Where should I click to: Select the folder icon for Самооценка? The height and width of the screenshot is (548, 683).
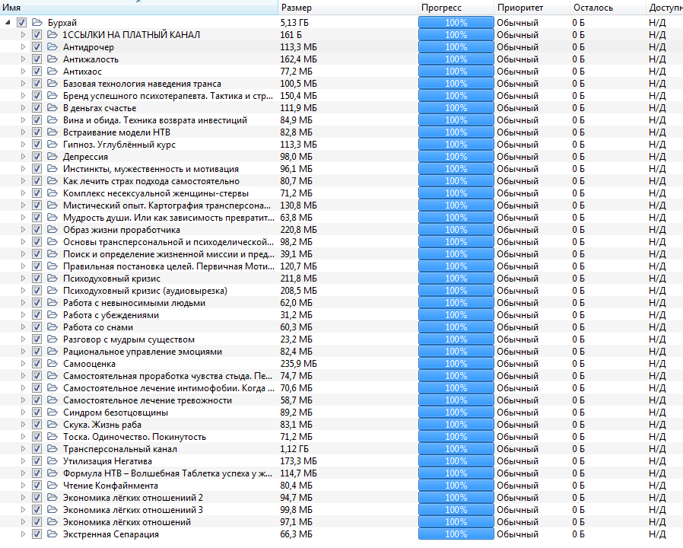click(x=52, y=364)
